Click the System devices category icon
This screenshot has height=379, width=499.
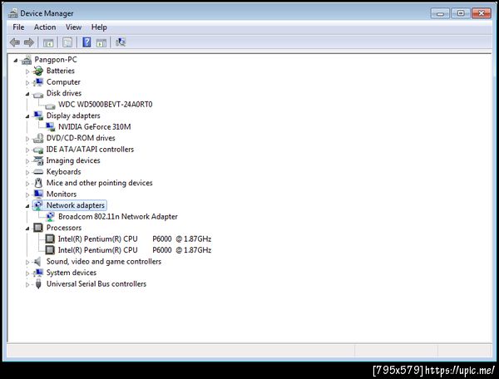pyautogui.click(x=38, y=273)
